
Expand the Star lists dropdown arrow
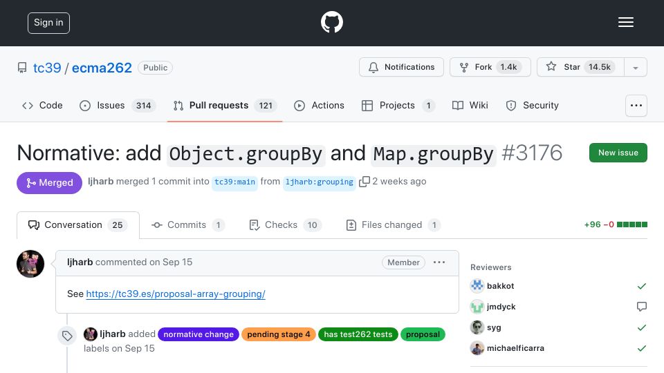click(x=635, y=68)
